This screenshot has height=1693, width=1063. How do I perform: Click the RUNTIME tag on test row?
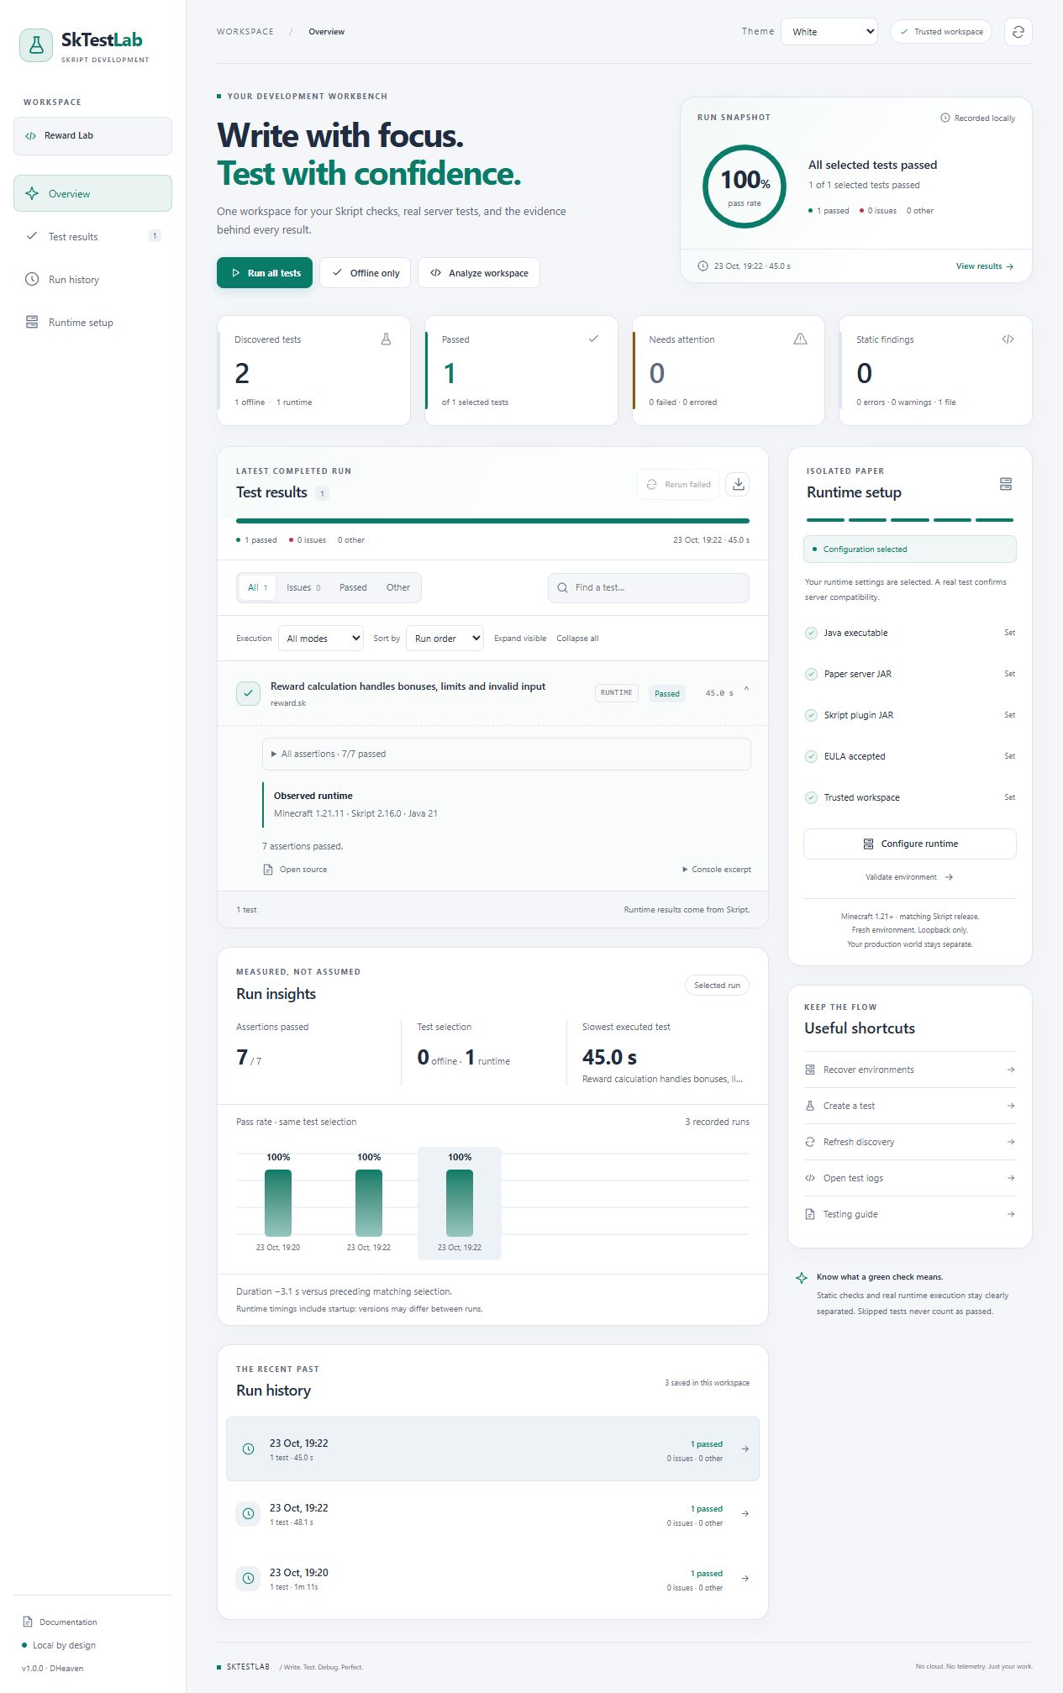point(617,693)
